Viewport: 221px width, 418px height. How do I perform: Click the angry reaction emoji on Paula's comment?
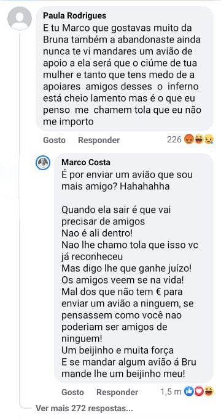[188, 139]
